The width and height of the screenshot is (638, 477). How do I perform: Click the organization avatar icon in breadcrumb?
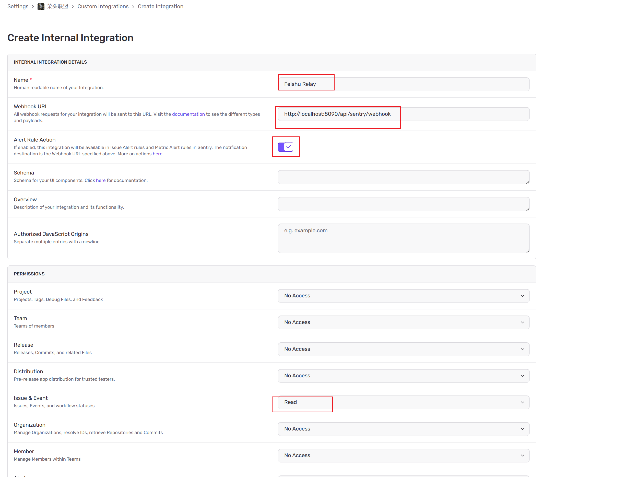click(41, 6)
